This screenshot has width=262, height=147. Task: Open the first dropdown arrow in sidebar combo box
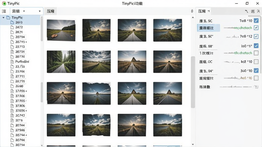[24, 11]
